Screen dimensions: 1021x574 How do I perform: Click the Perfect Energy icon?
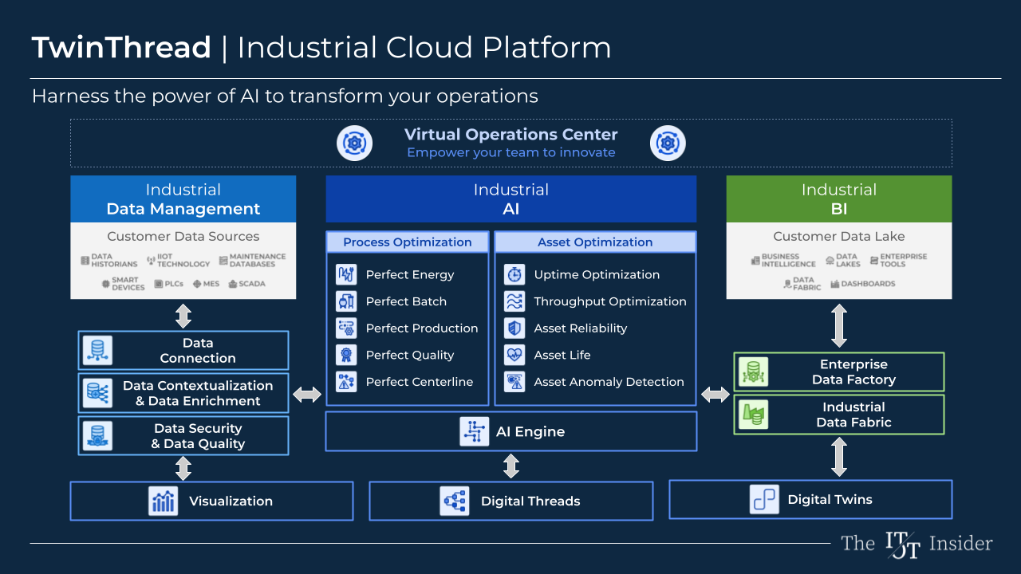[346, 274]
